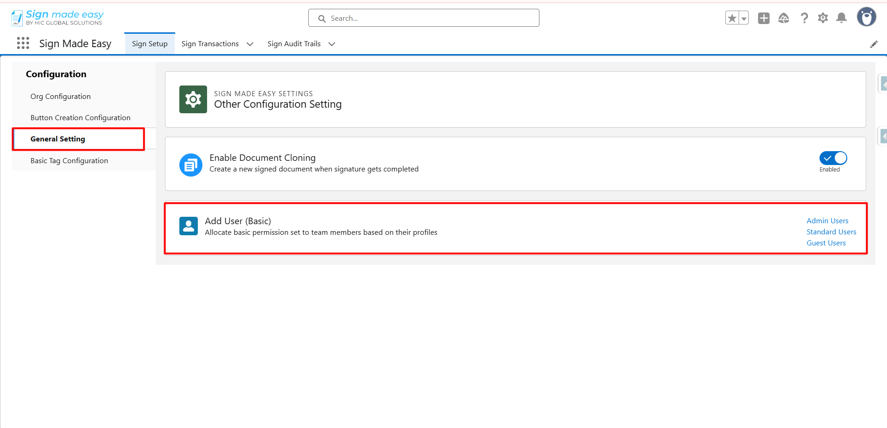The height and width of the screenshot is (428, 887).
Task: Open the Global Actions plus icon
Action: 764,18
